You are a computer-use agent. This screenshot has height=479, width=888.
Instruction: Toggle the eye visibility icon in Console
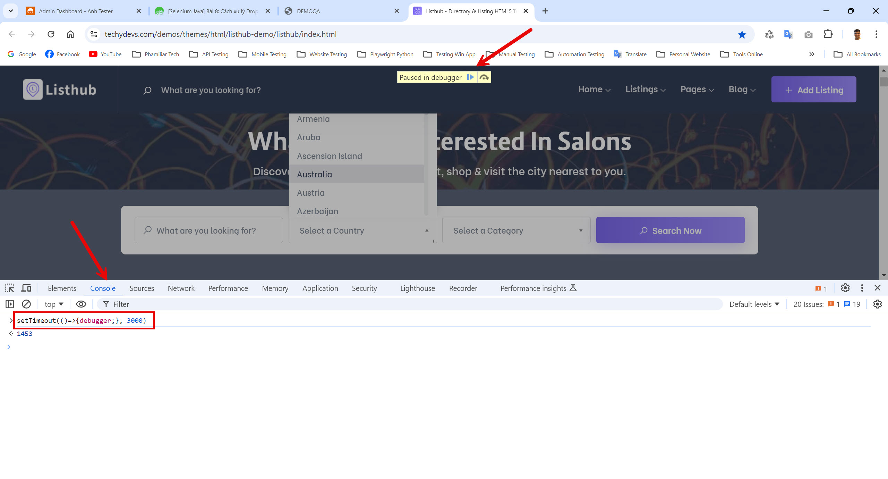81,304
